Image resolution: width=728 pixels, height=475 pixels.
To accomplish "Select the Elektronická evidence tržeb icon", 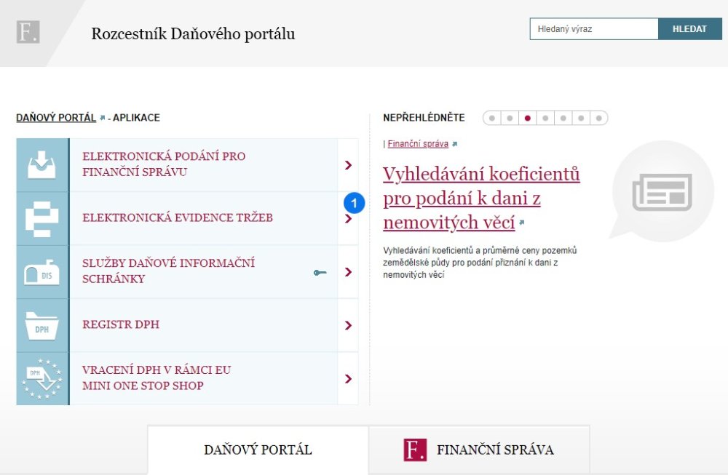I will (x=41, y=217).
